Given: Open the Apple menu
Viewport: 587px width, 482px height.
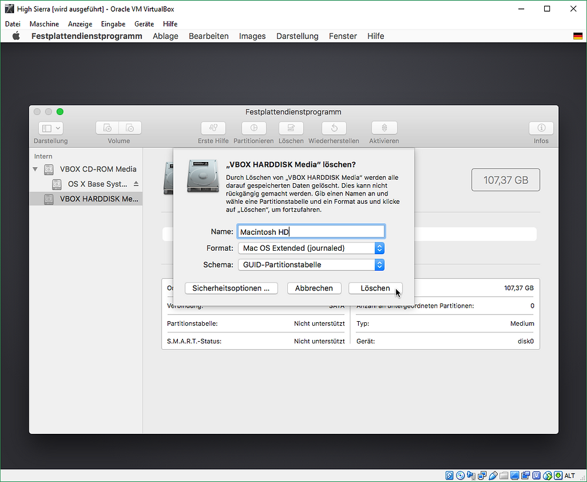Looking at the screenshot, I should click(x=16, y=36).
